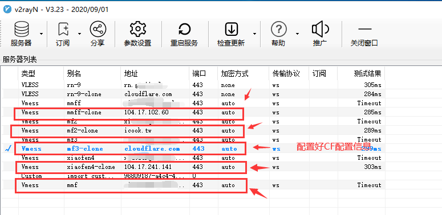Viewport: 442px width, 215px height.
Task: Click the 284ms test result
Action: [x=372, y=94]
